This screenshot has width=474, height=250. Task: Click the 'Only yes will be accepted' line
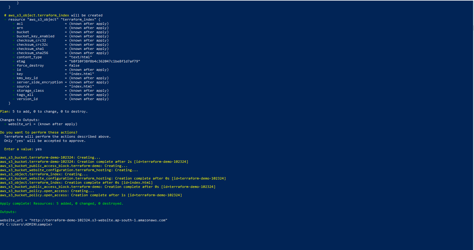[x=45, y=141]
